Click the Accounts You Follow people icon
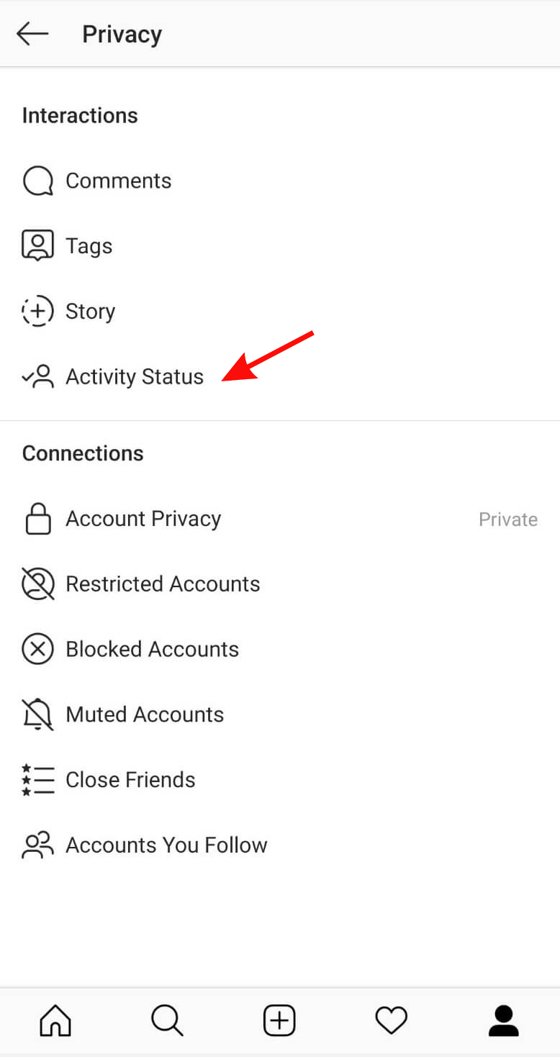 click(38, 845)
